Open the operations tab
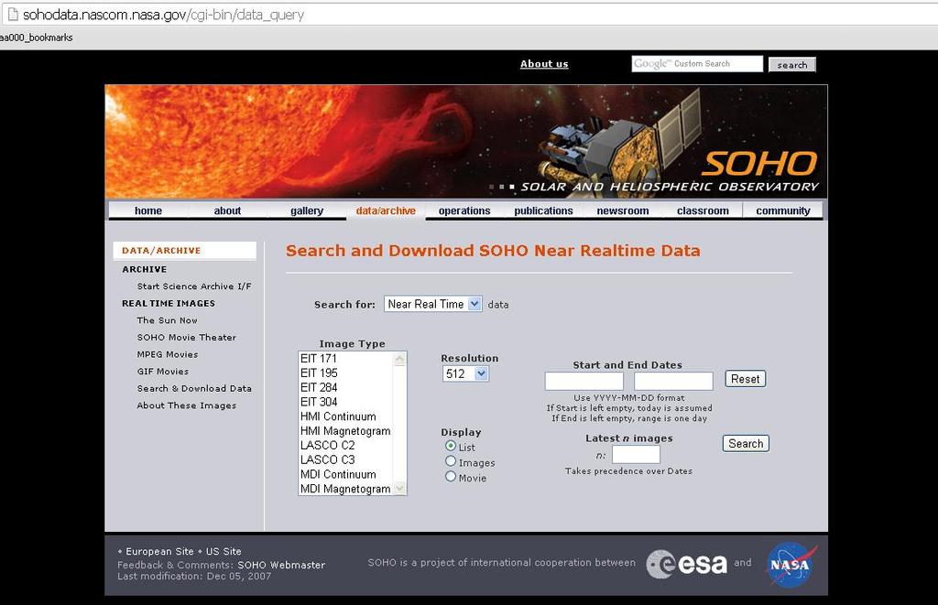The width and height of the screenshot is (938, 605). pos(464,211)
